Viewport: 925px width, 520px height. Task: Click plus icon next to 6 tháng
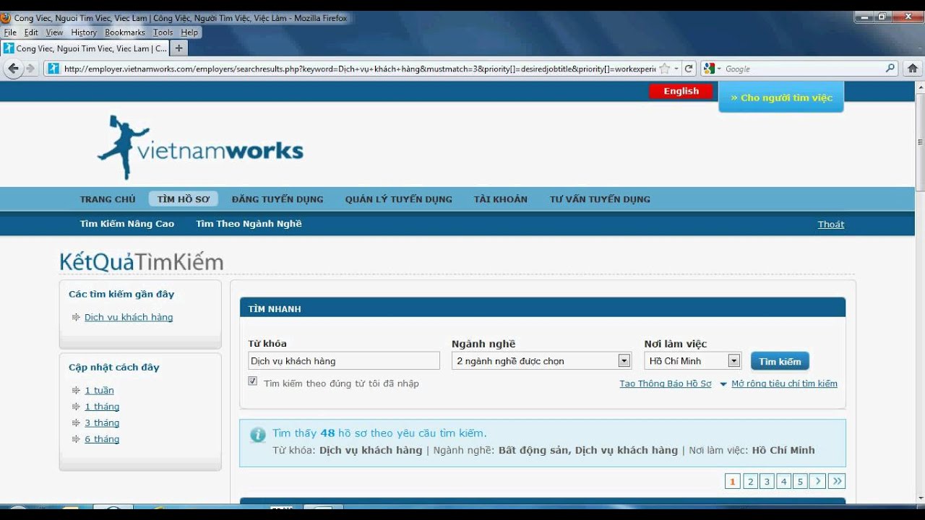pos(76,439)
